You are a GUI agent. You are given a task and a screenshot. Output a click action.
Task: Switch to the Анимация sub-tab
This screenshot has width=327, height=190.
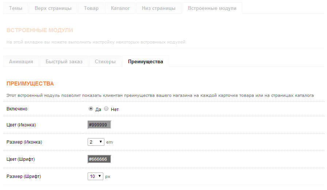tap(21, 61)
